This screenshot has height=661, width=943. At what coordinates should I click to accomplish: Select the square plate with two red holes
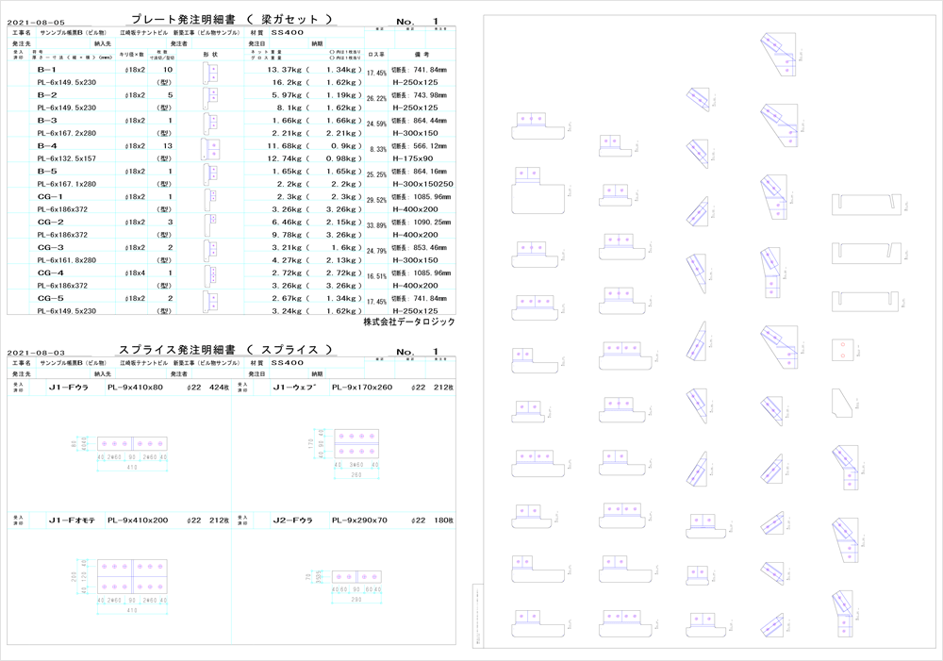pyautogui.click(x=840, y=351)
